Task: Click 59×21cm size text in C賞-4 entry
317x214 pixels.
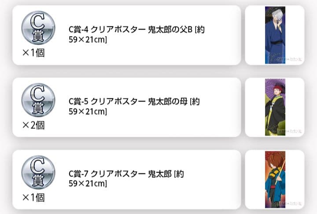Action: [88, 40]
